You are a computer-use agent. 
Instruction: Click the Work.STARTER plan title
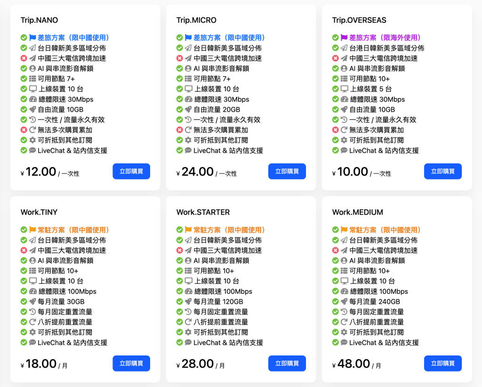click(203, 212)
